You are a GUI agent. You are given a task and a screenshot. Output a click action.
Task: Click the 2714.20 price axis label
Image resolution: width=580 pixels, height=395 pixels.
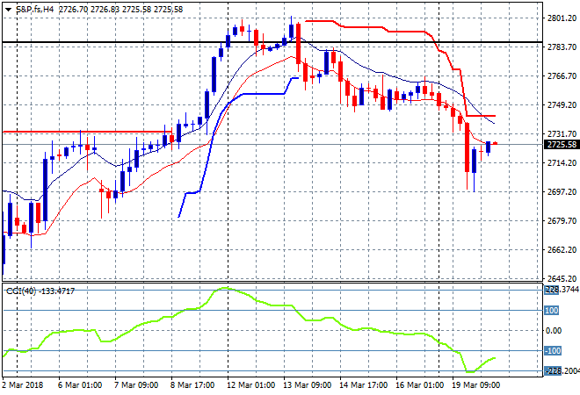point(562,163)
